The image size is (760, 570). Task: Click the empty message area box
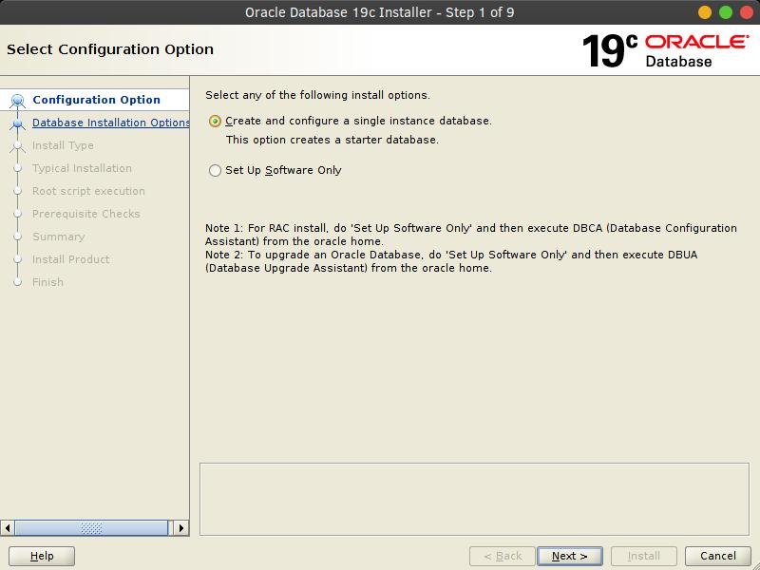pos(474,500)
